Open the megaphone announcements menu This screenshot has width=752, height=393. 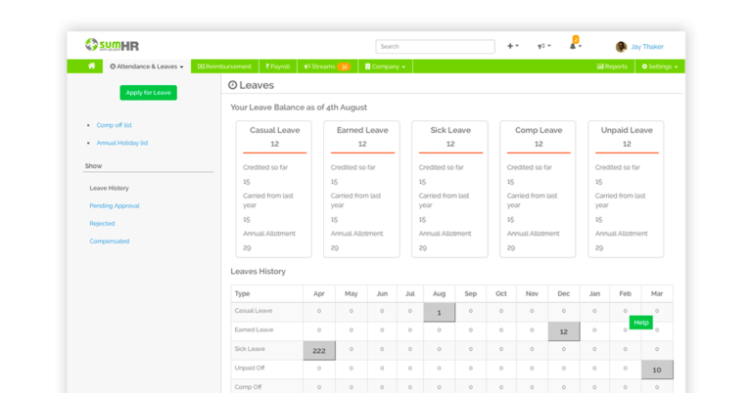tap(542, 46)
